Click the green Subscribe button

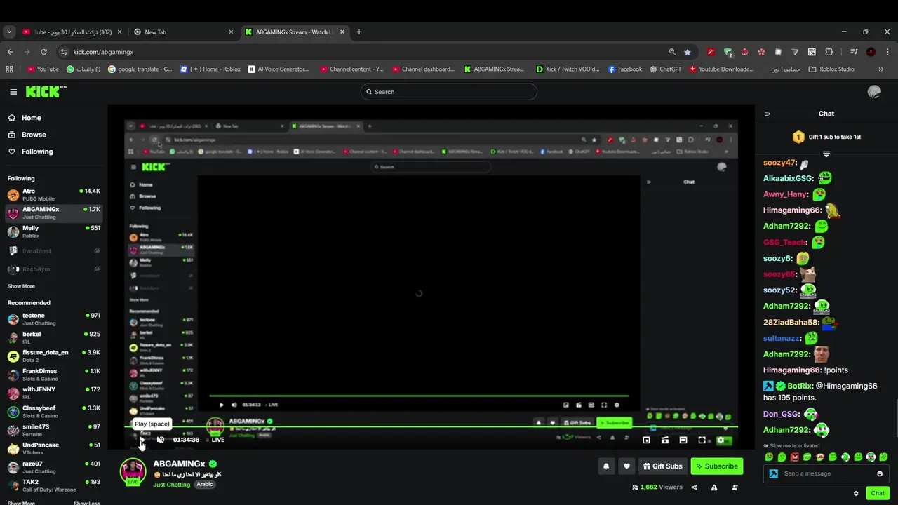click(x=716, y=466)
